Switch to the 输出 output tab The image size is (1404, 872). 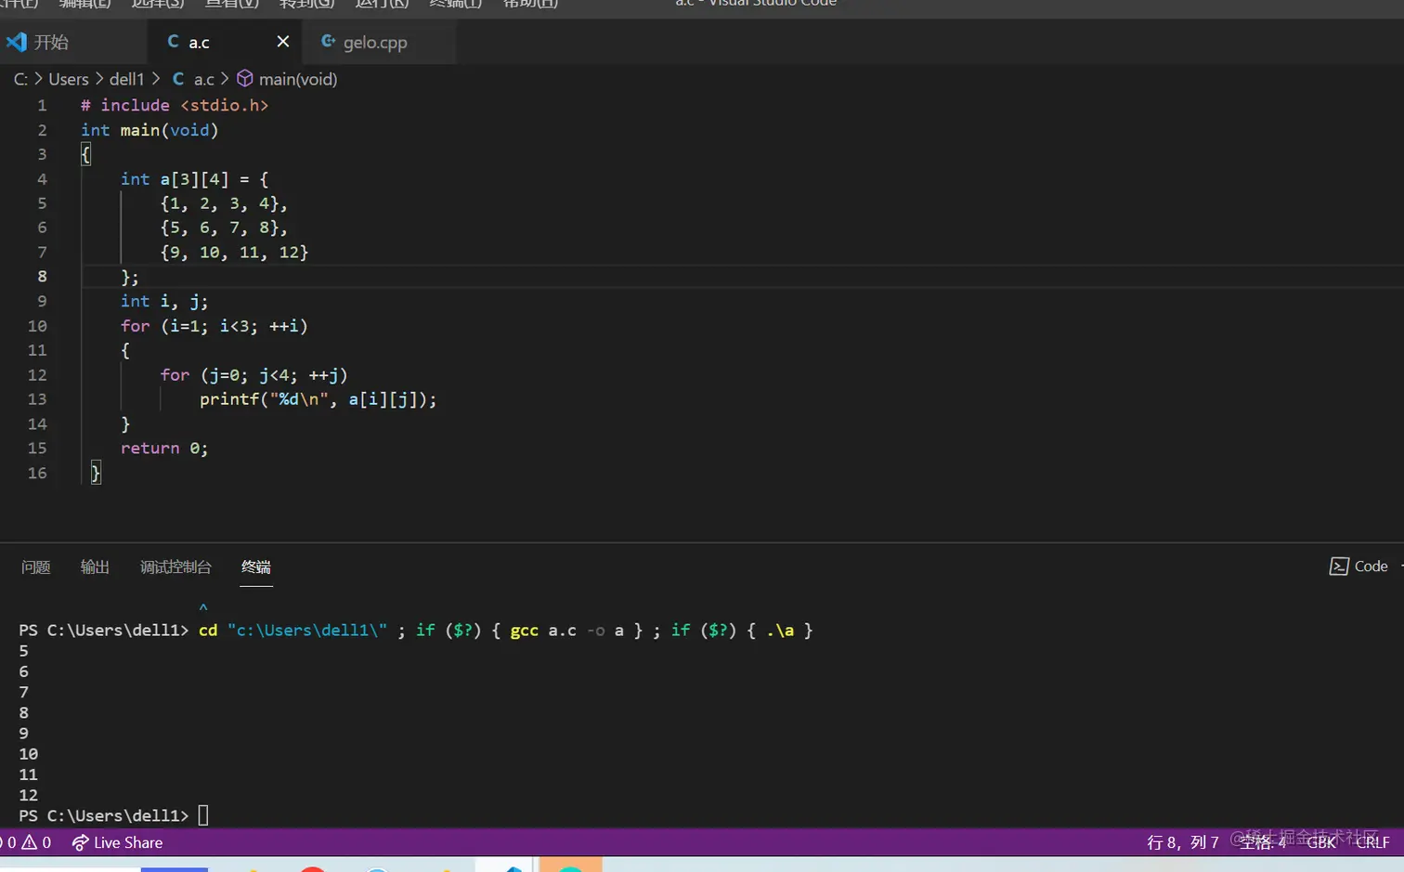[95, 566]
